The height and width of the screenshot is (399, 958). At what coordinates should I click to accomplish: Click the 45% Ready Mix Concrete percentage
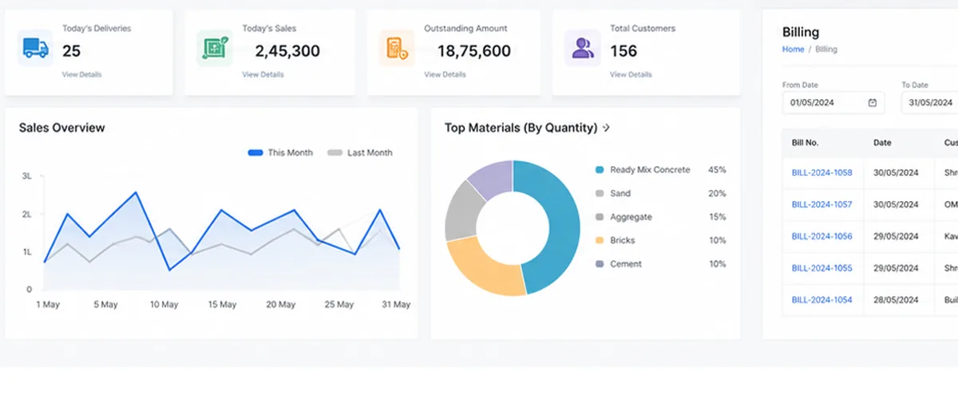pyautogui.click(x=717, y=170)
